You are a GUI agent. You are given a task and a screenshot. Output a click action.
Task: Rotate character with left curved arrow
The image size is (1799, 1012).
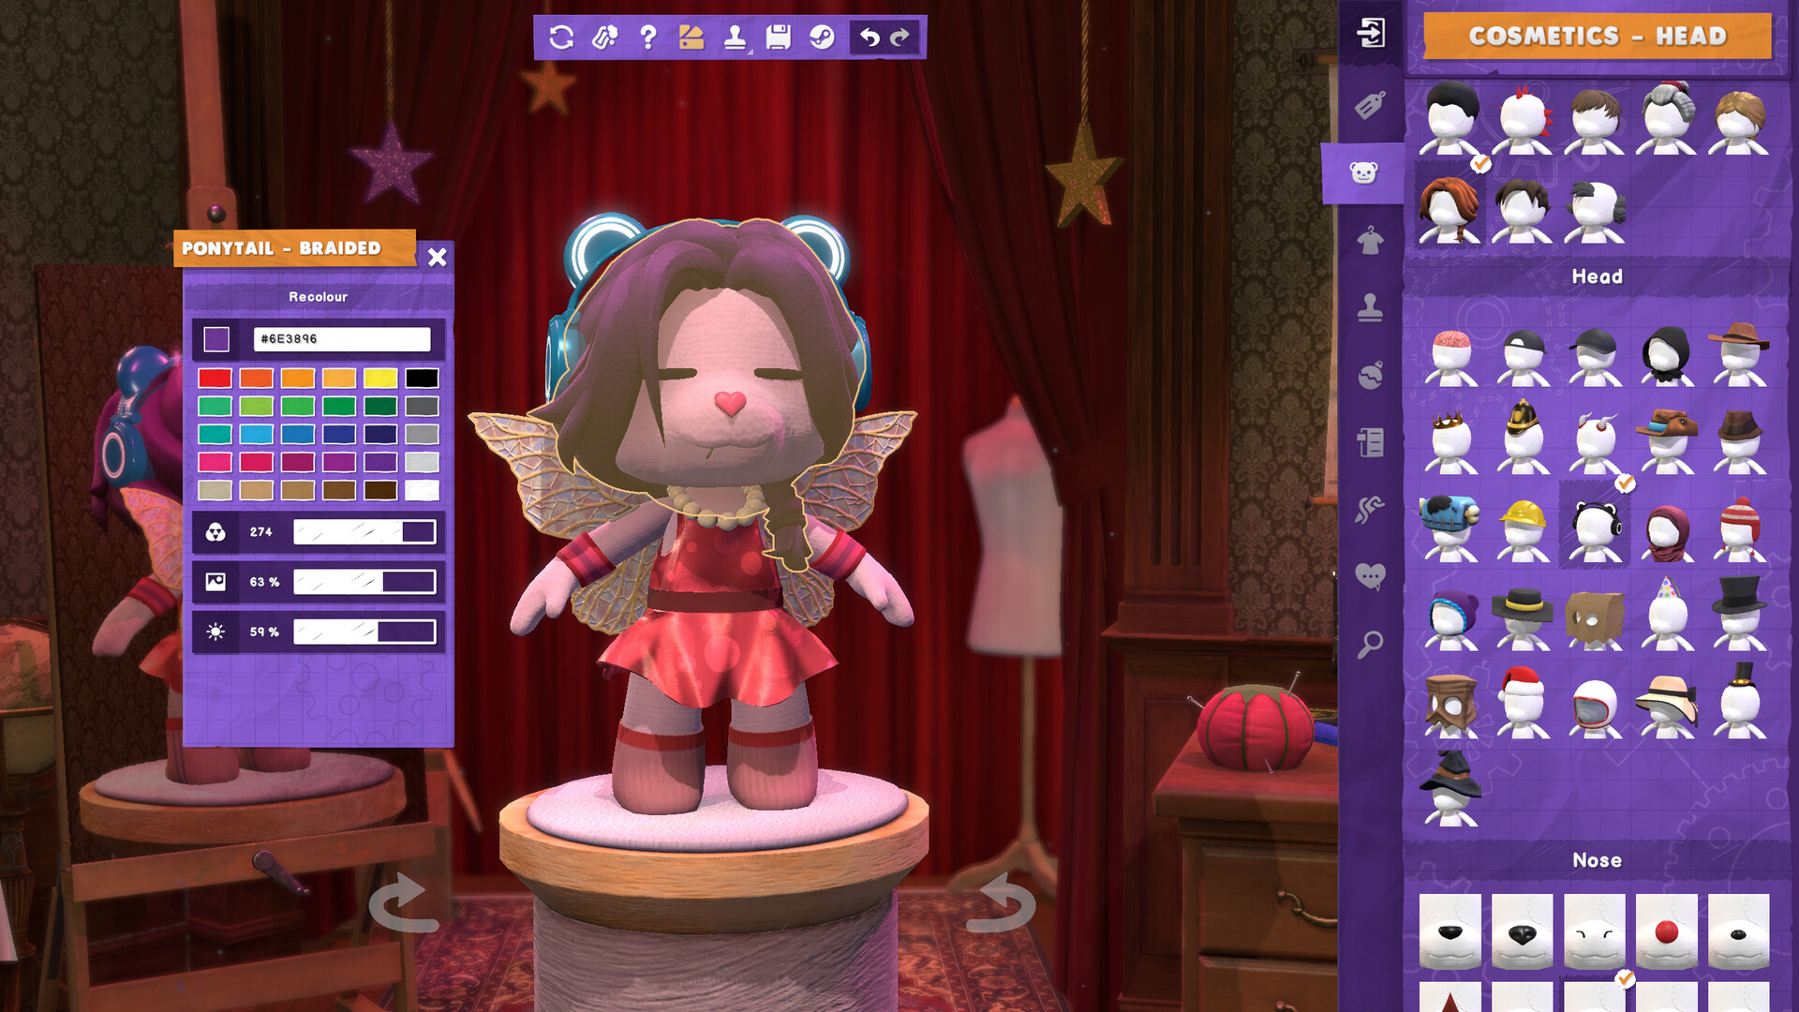403,903
